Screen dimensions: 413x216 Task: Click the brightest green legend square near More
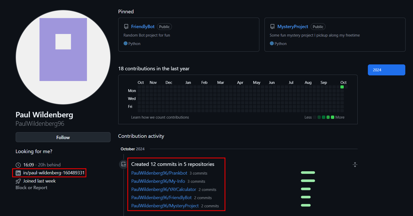[332, 117]
